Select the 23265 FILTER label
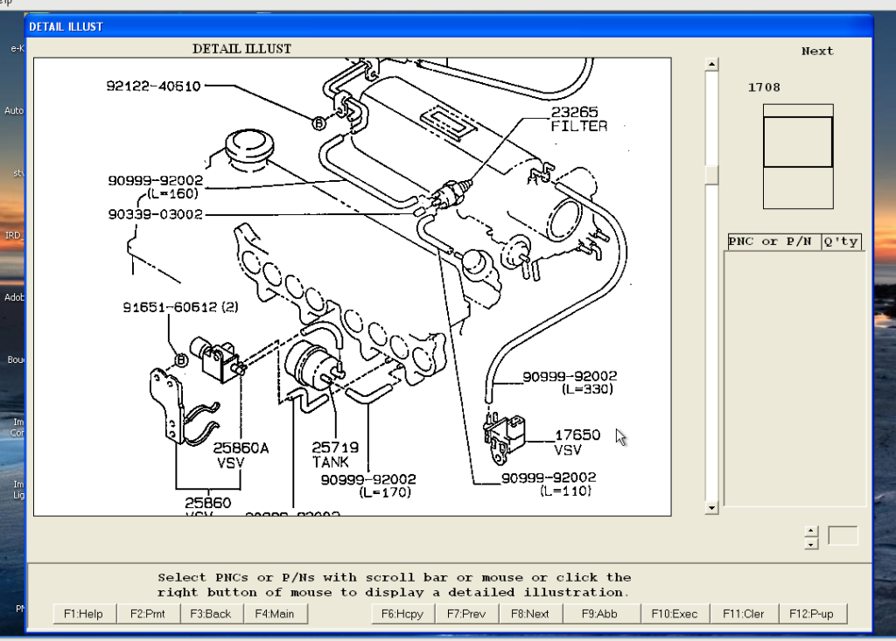 tap(579, 119)
